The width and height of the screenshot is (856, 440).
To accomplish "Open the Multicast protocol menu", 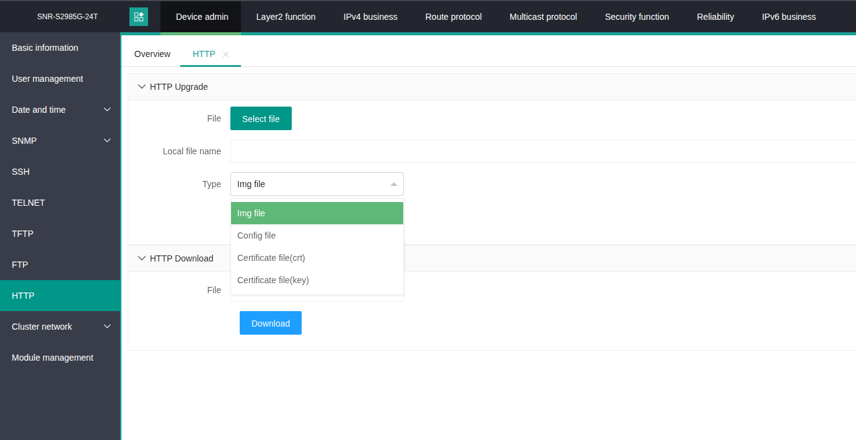I will (x=543, y=17).
